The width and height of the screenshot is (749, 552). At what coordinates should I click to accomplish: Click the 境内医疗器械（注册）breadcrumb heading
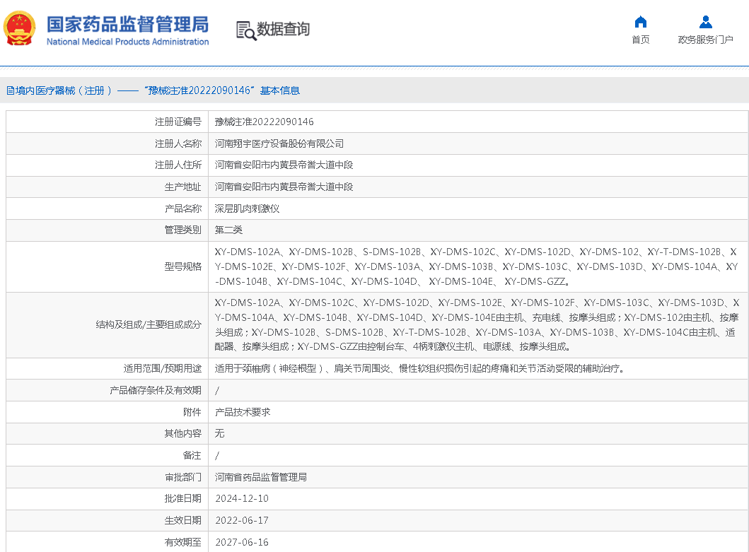(x=64, y=90)
